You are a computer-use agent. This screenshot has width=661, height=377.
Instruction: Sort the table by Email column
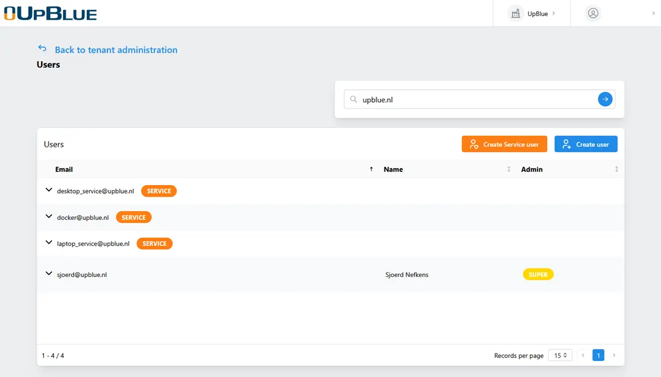[x=371, y=169]
